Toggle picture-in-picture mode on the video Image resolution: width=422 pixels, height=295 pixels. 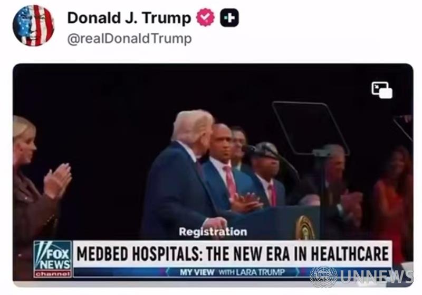pos(382,90)
